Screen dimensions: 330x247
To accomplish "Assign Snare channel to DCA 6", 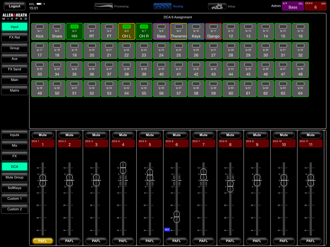I will click(x=57, y=32).
